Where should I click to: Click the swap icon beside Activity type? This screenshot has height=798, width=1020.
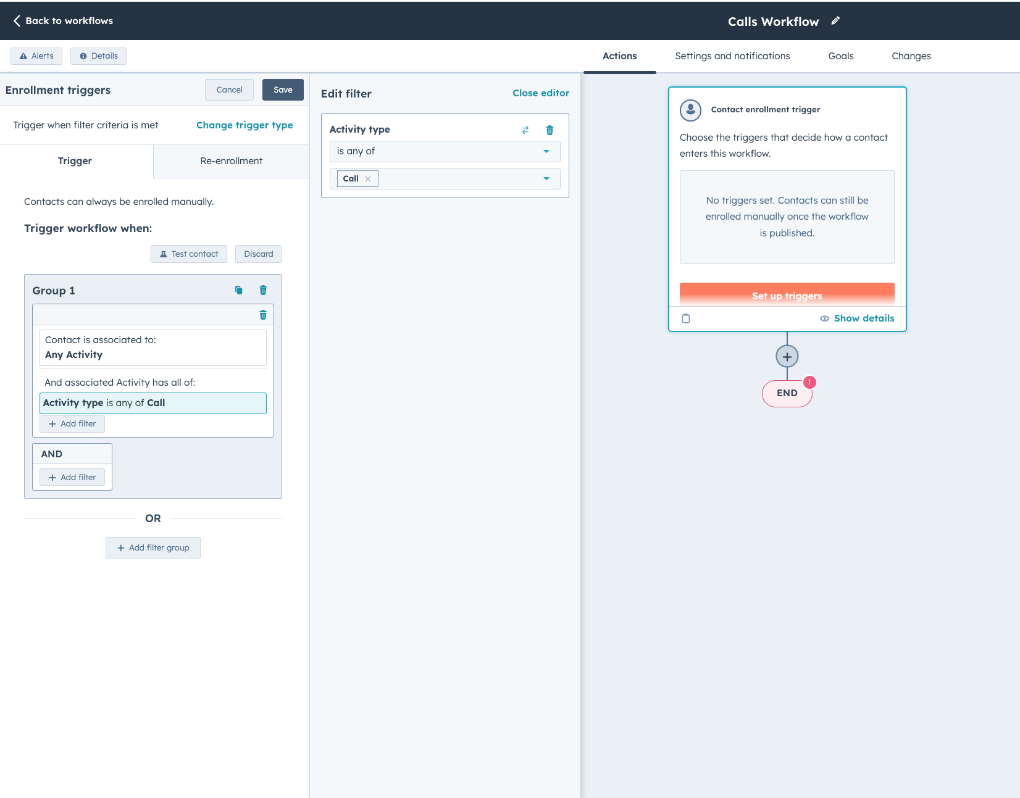(525, 130)
